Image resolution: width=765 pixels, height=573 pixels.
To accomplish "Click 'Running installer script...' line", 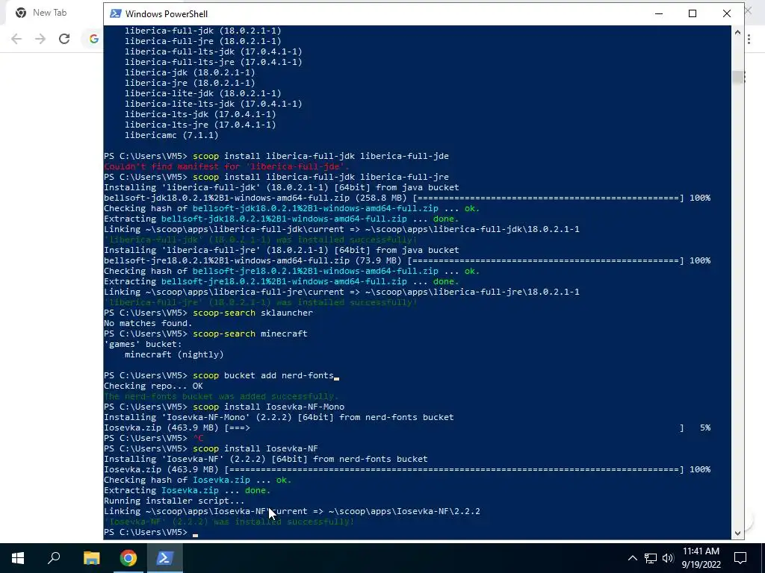I will coord(174,501).
